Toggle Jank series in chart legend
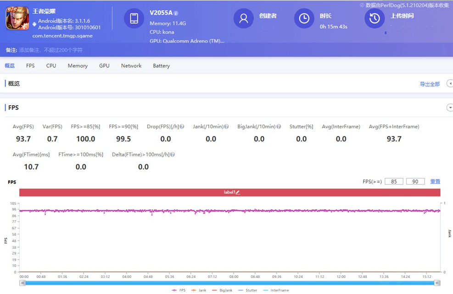The width and height of the screenshot is (453, 294). point(199,290)
